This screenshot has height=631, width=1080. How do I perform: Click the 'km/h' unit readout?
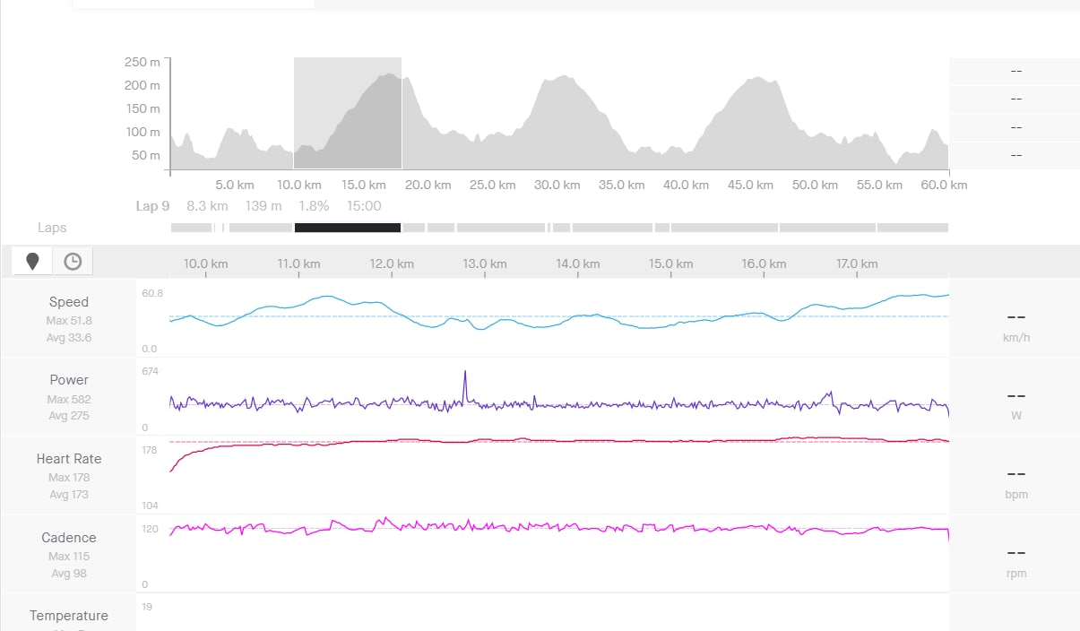coord(1015,338)
